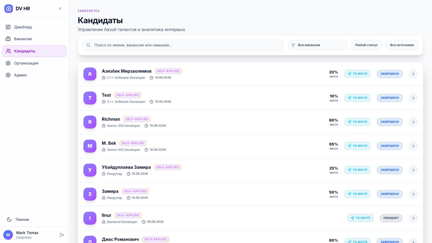Screen dimensions: 432x243
Task: Click the З avatar in the 50% match Замира row
Action: click(90, 194)
